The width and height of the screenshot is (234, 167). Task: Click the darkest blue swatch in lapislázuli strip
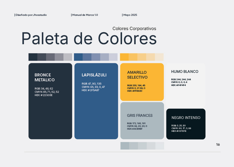coord(78,57)
